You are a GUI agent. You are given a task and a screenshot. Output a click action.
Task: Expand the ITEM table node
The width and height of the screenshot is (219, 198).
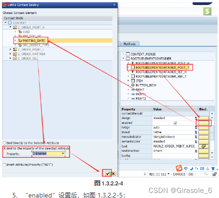128,80
